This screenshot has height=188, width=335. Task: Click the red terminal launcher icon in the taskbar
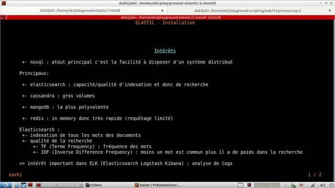point(30,185)
